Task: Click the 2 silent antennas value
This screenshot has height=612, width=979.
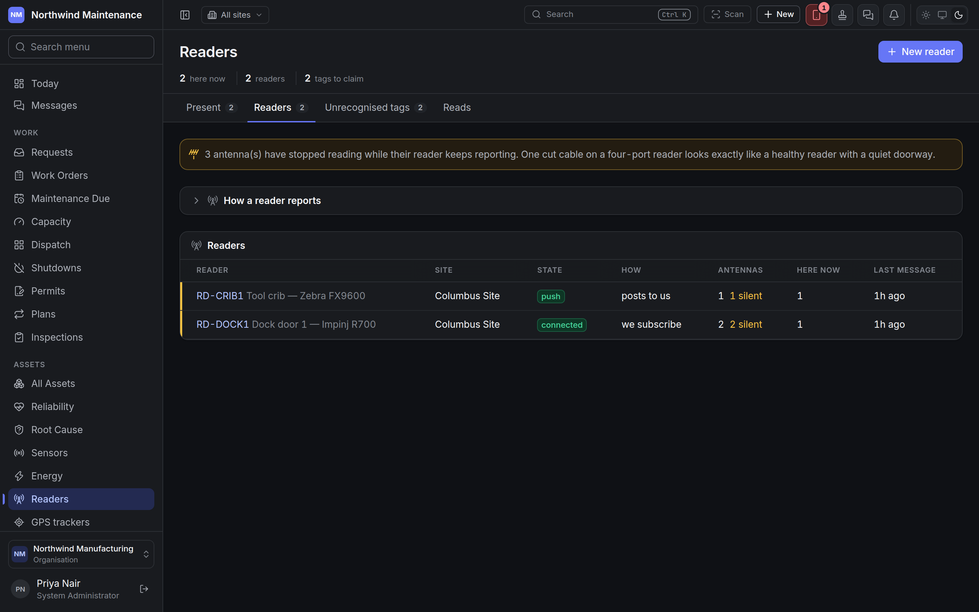Action: point(745,325)
